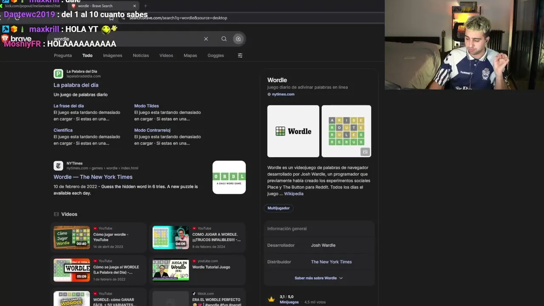Click the magnifying glass search icon
Screen dimensions: 544x306
224,39
